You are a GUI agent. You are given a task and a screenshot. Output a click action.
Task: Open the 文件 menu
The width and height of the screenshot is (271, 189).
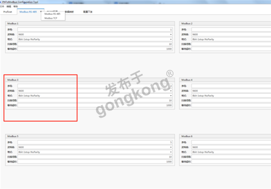coord(2,6)
